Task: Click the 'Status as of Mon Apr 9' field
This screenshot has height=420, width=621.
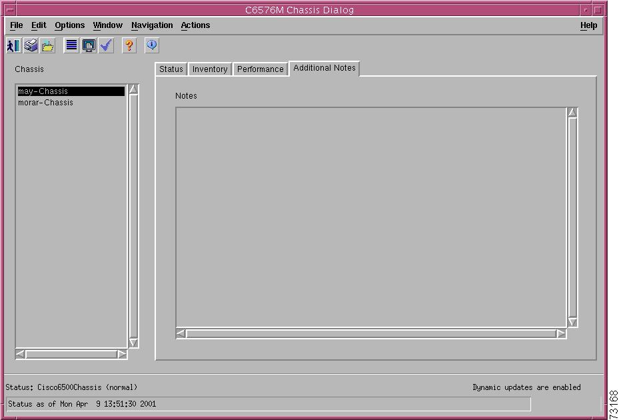Action: (268, 404)
